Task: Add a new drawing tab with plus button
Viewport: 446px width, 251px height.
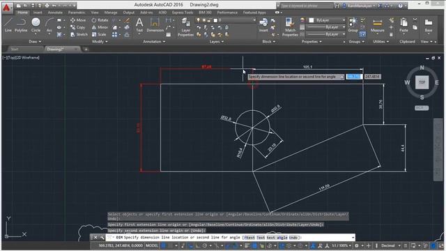Action: tap(86, 50)
